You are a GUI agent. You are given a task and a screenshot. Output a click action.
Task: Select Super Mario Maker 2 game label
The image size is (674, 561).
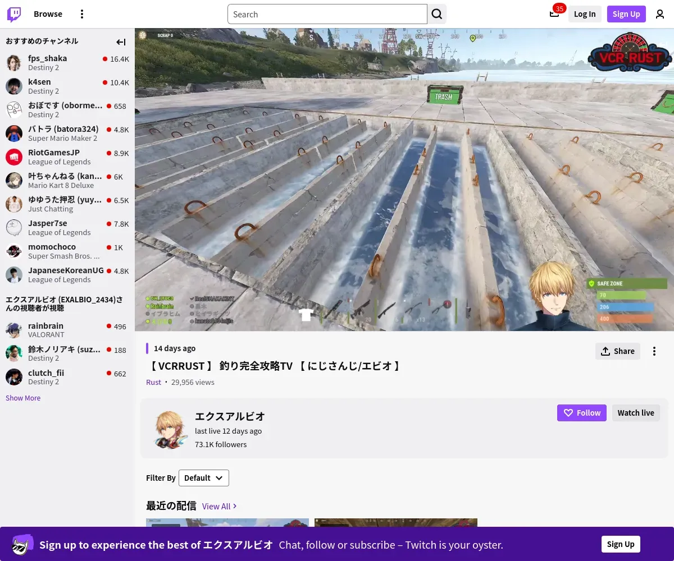(x=62, y=138)
